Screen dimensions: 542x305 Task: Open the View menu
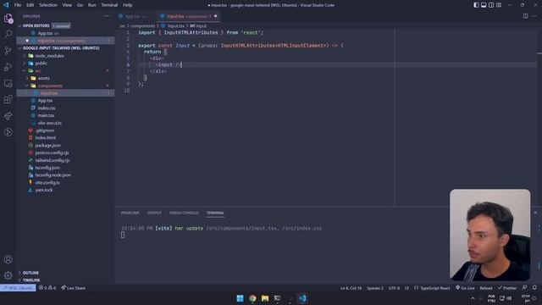[x=67, y=5]
